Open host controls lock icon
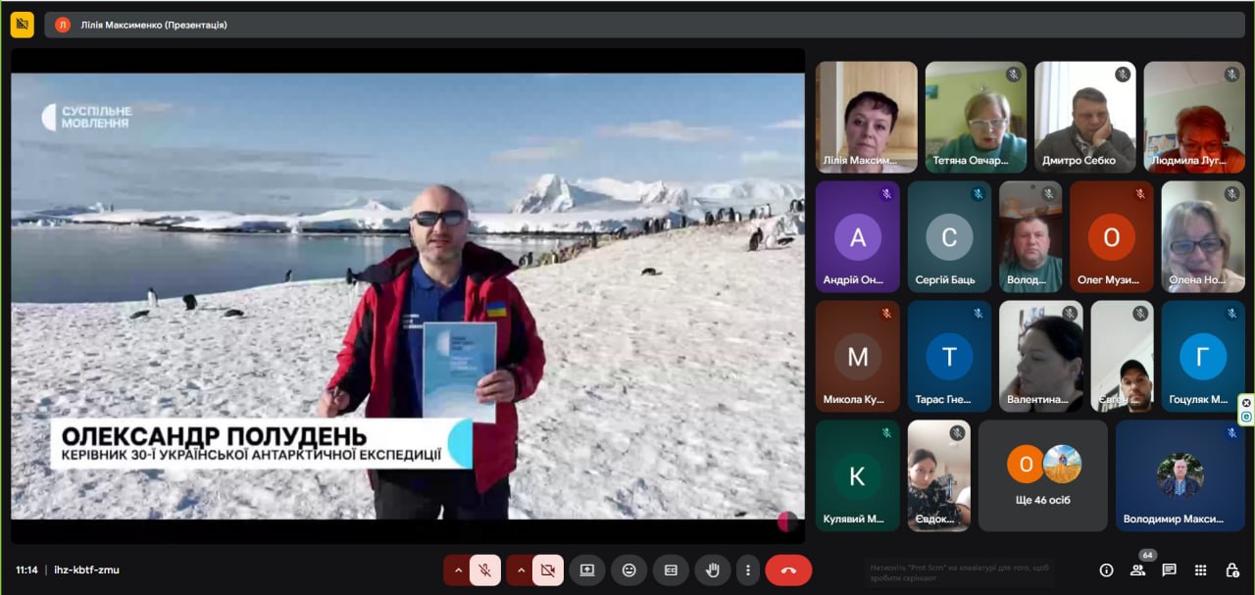This screenshot has height=595, width=1255. coord(1231,570)
